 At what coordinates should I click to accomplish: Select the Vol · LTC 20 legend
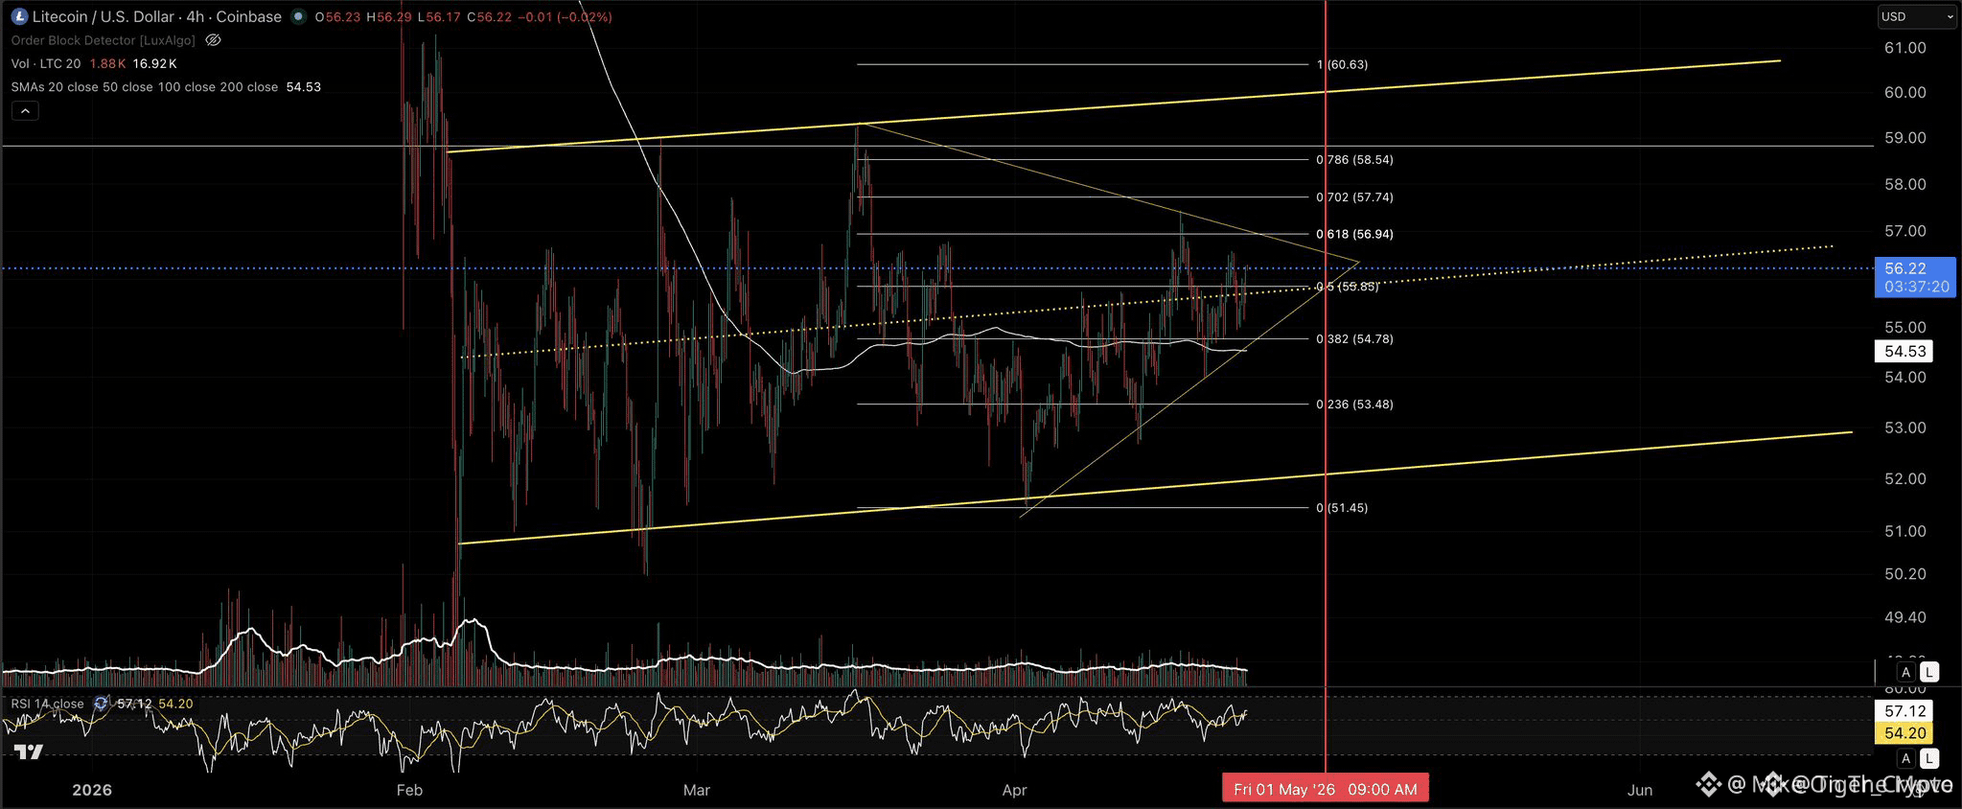click(46, 63)
